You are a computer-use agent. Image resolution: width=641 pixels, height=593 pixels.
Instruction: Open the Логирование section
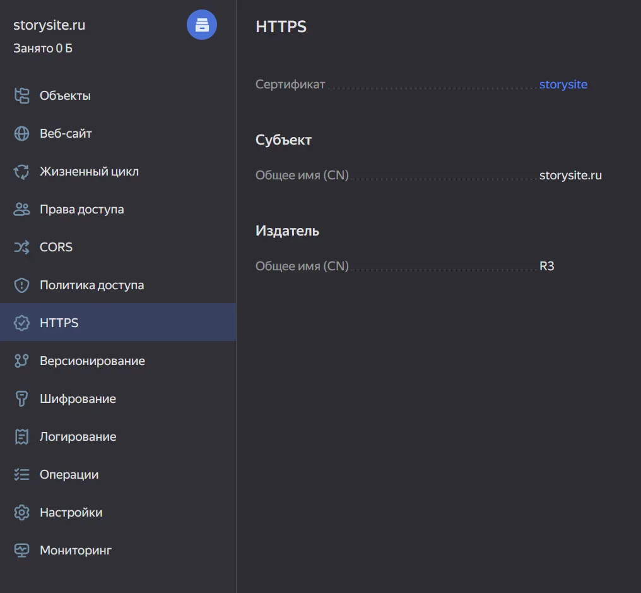pyautogui.click(x=78, y=437)
